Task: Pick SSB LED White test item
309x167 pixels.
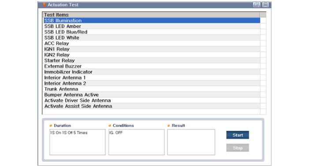Action: 152,37
